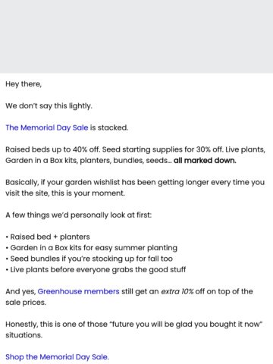The width and height of the screenshot is (273, 364).
Task: Click the 'Raised beds up to 40% off' sentence
Action: tap(53, 149)
